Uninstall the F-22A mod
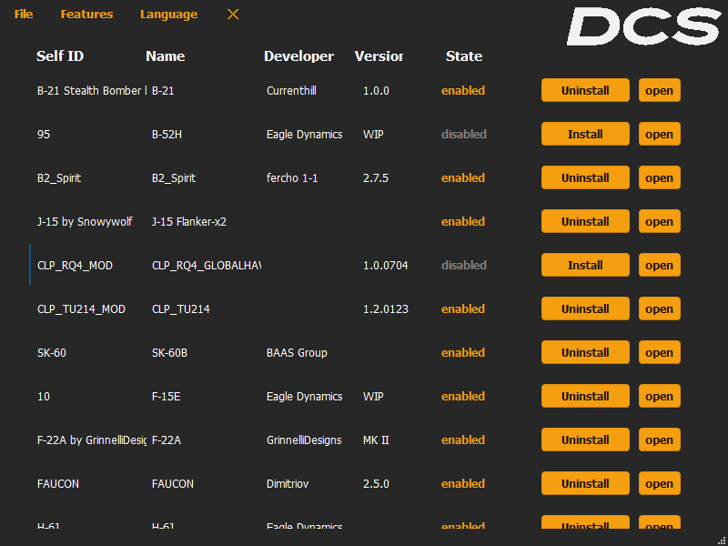Screen dimensions: 728x546 tap(585, 440)
